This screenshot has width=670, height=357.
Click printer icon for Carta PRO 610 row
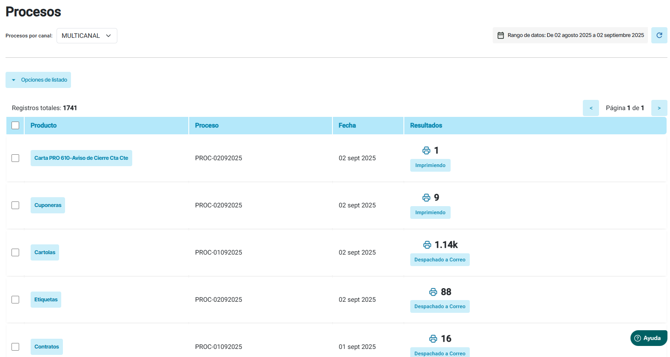[426, 150]
